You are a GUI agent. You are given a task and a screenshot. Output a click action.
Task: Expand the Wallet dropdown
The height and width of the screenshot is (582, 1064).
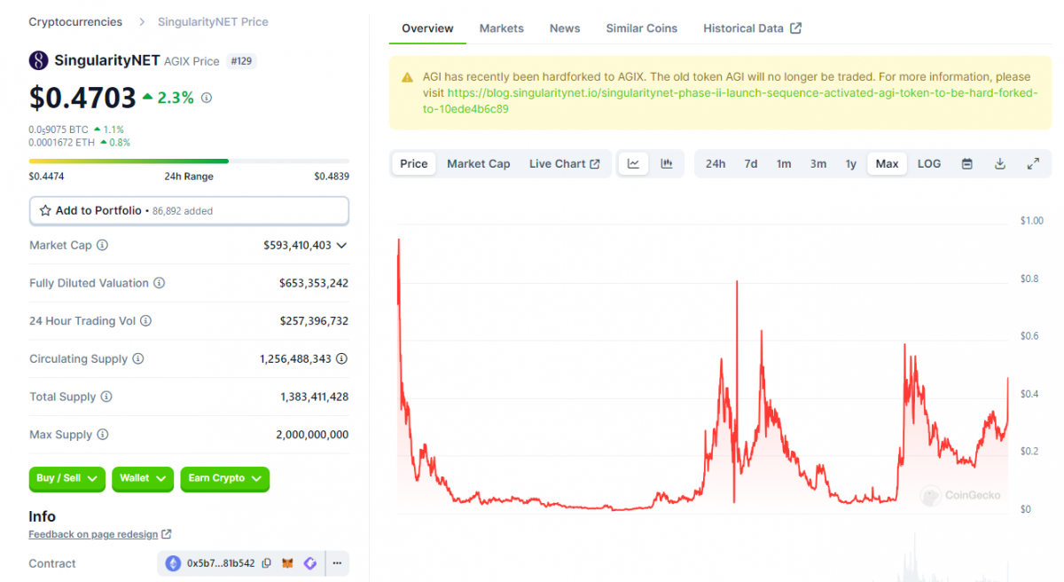pyautogui.click(x=142, y=478)
